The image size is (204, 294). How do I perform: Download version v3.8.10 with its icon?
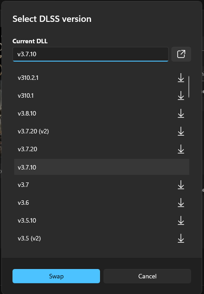pyautogui.click(x=181, y=113)
